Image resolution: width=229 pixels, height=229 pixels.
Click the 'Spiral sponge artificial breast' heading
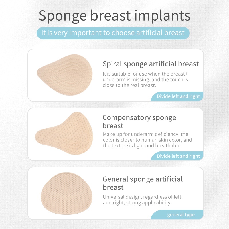click(x=151, y=64)
